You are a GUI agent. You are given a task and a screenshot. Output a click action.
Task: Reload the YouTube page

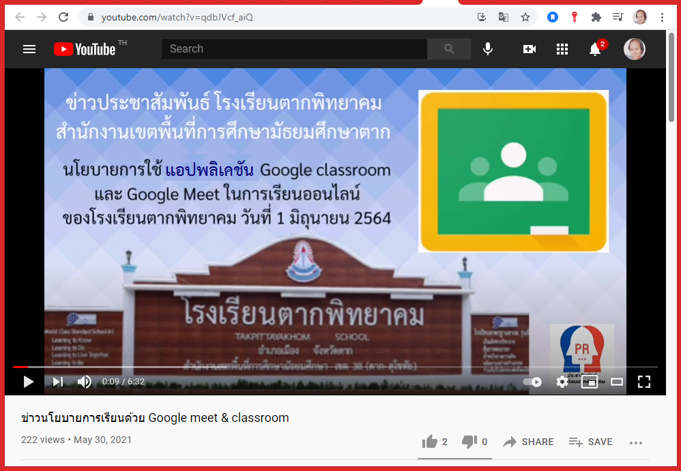(63, 17)
